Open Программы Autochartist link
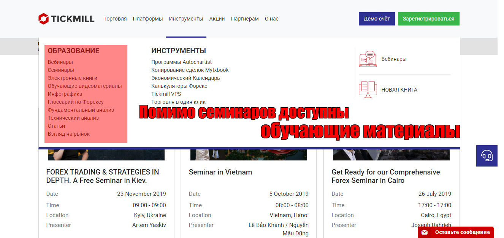 click(182, 62)
